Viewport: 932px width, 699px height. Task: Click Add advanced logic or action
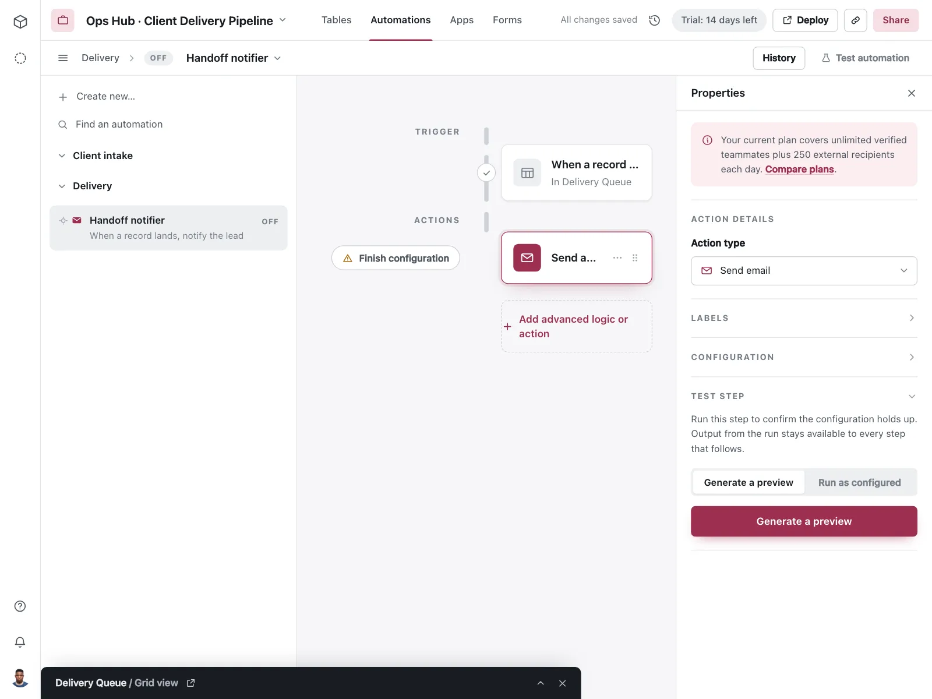pyautogui.click(x=577, y=326)
